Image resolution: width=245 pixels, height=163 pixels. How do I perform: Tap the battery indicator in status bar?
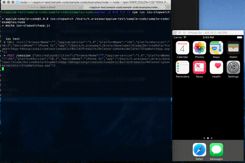coord(239,37)
